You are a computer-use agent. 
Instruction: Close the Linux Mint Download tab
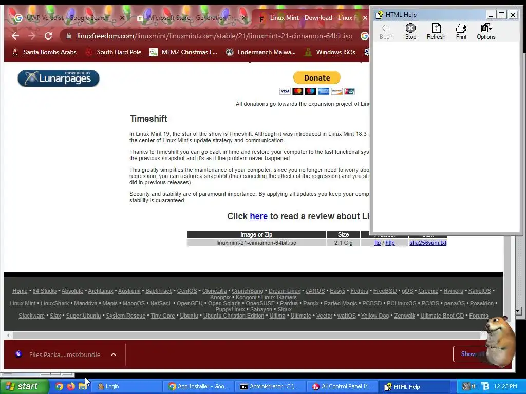click(365, 18)
